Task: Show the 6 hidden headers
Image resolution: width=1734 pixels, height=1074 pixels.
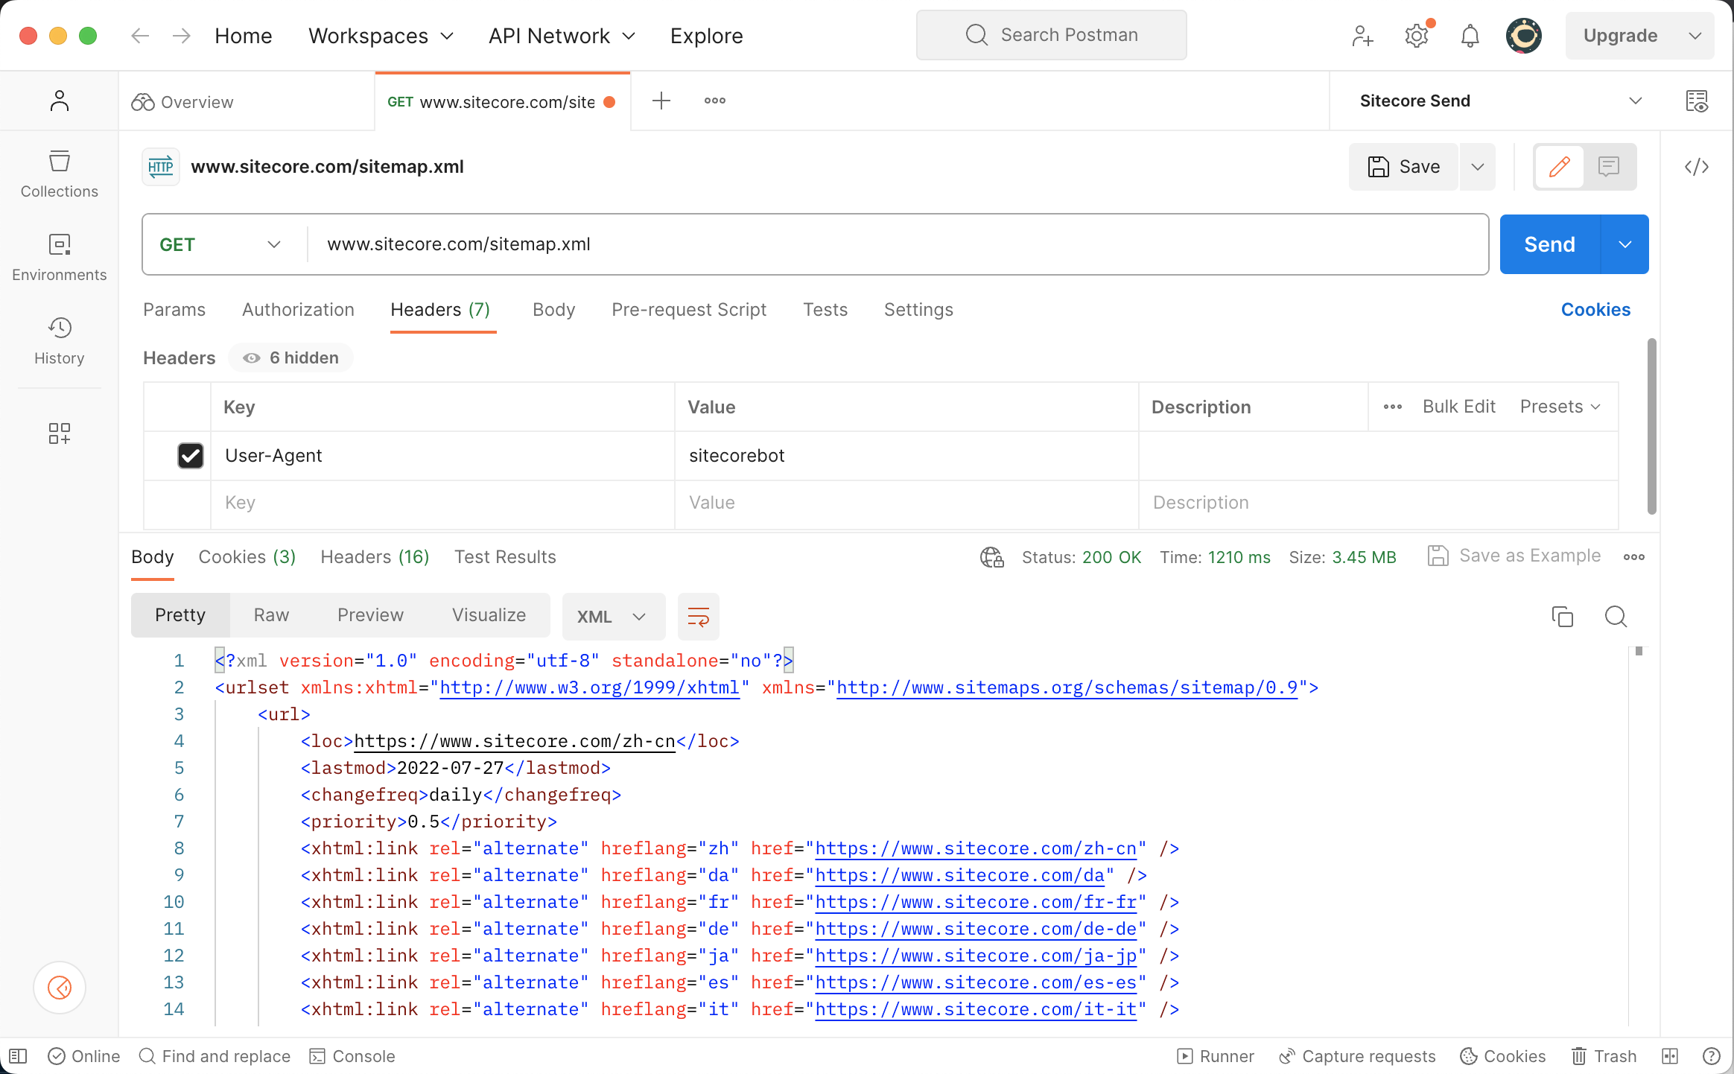Action: [291, 358]
